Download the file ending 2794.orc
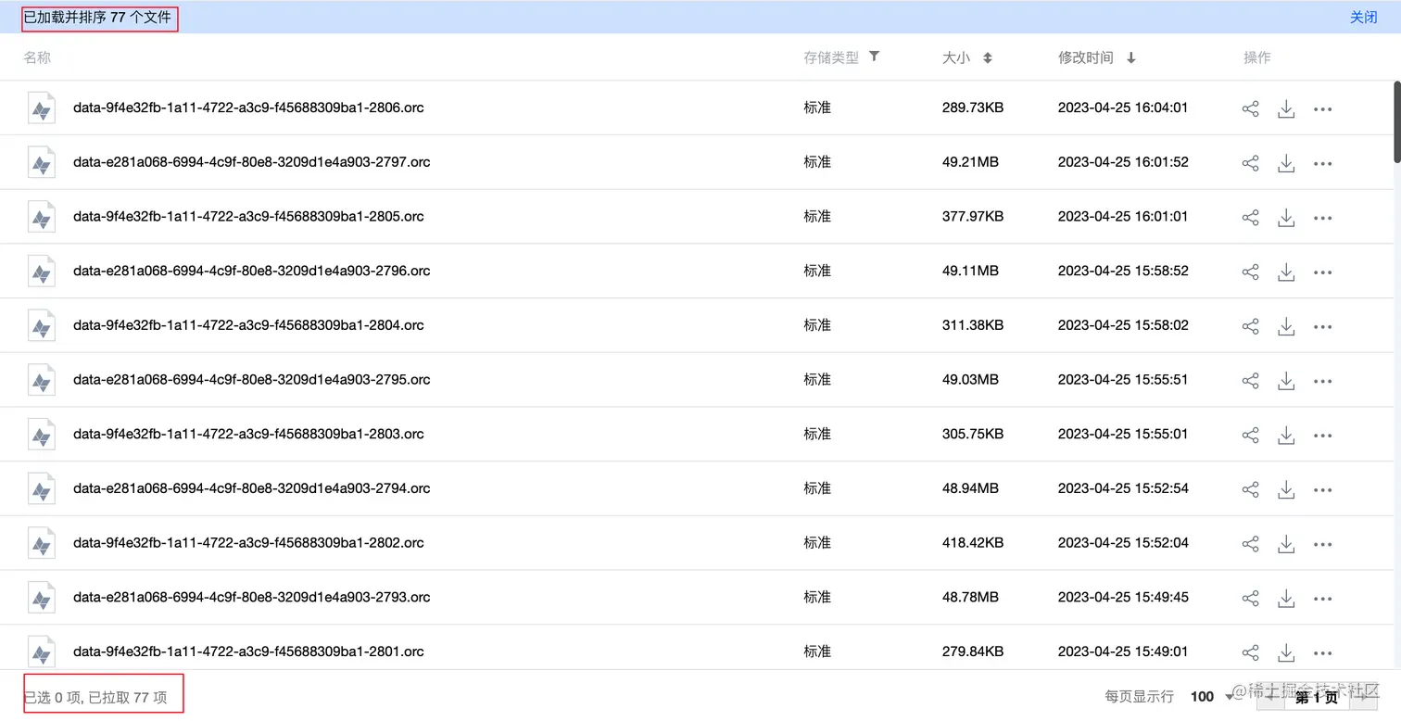1401x721 pixels. 1286,489
